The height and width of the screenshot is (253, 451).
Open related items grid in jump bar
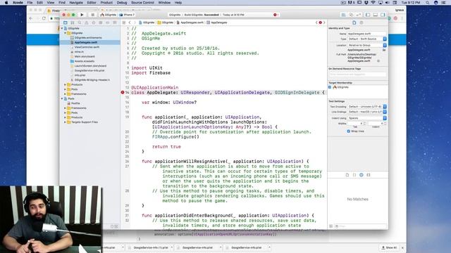(x=124, y=22)
